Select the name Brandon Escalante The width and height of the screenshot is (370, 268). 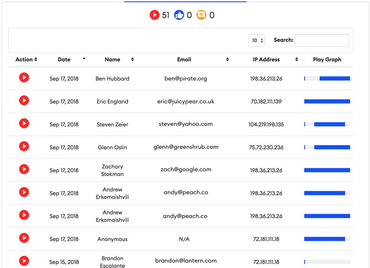(x=112, y=262)
